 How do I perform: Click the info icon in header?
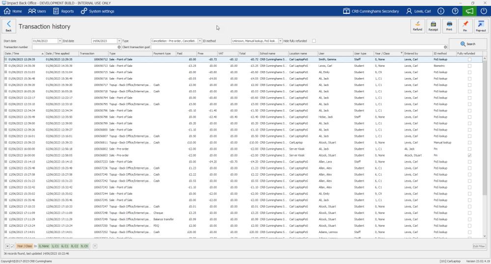click(441, 11)
